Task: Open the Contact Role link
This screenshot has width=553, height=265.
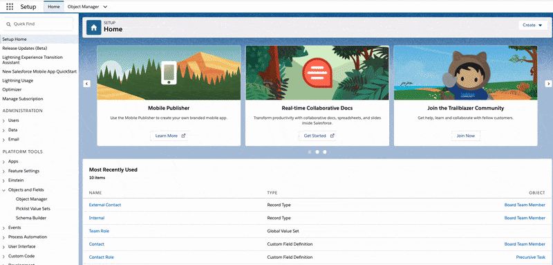Action: click(x=101, y=257)
